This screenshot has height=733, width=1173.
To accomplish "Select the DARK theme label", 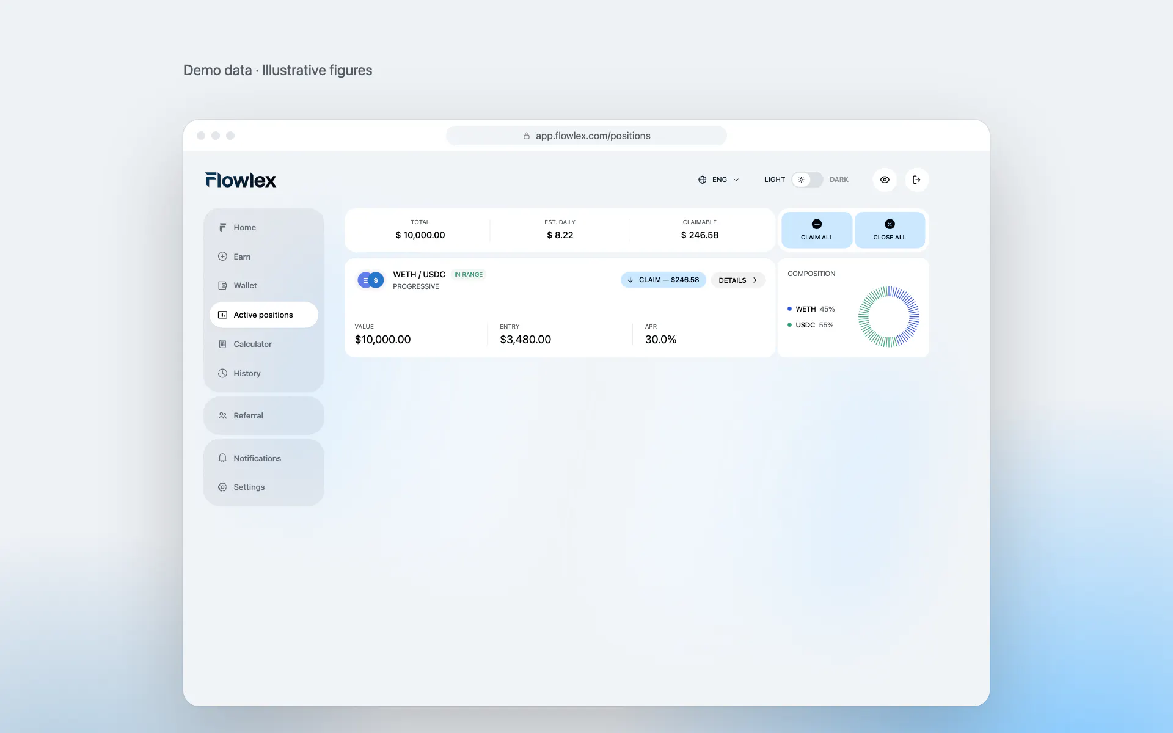I will (839, 180).
